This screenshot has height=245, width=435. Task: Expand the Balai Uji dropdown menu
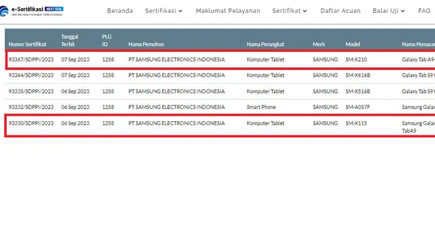click(389, 11)
